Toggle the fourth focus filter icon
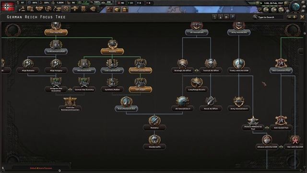 coord(232,17)
